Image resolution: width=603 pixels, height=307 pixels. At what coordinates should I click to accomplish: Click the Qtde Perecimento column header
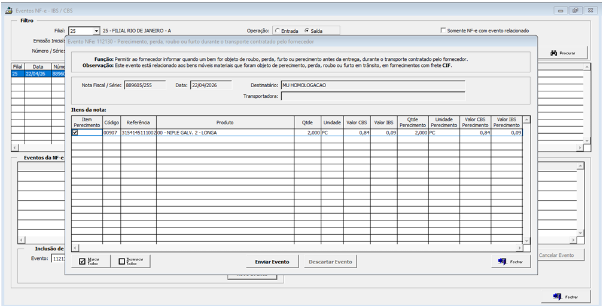[414, 122]
